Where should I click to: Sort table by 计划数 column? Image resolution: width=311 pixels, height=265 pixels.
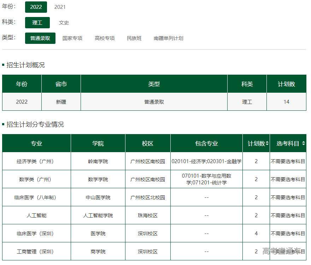click(256, 143)
